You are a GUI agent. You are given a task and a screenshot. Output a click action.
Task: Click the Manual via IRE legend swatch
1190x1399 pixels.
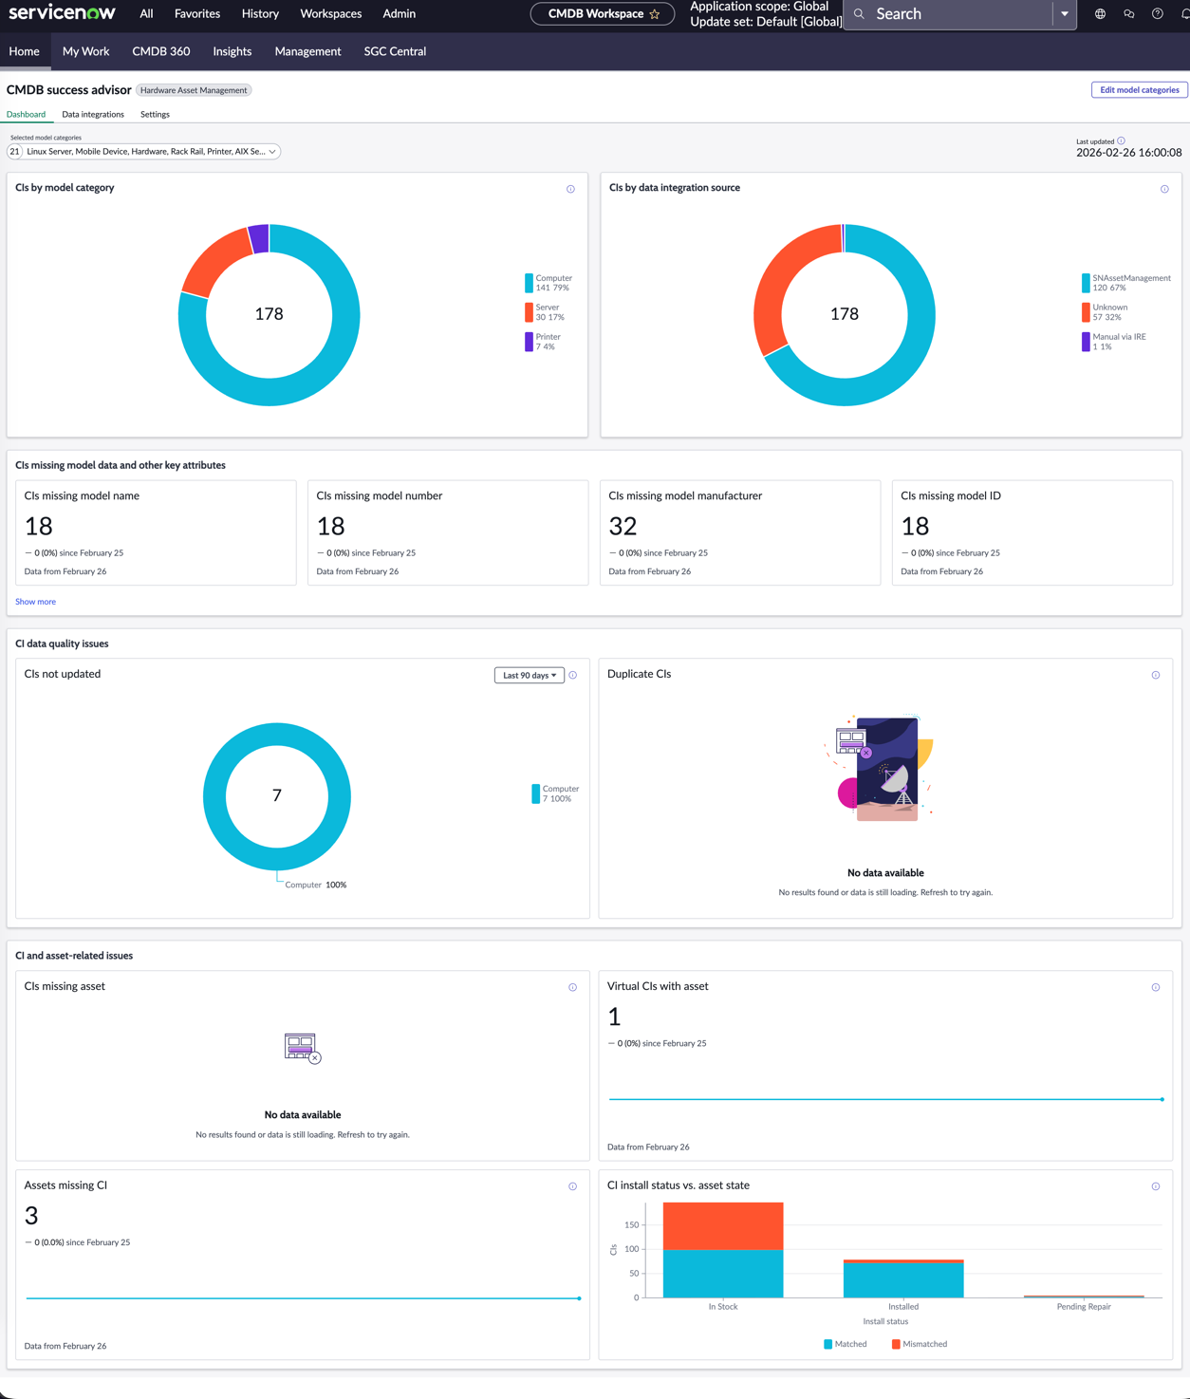click(1086, 342)
